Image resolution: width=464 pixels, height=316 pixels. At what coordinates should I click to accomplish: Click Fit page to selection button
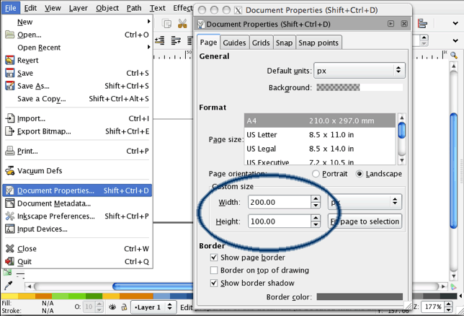pos(365,221)
